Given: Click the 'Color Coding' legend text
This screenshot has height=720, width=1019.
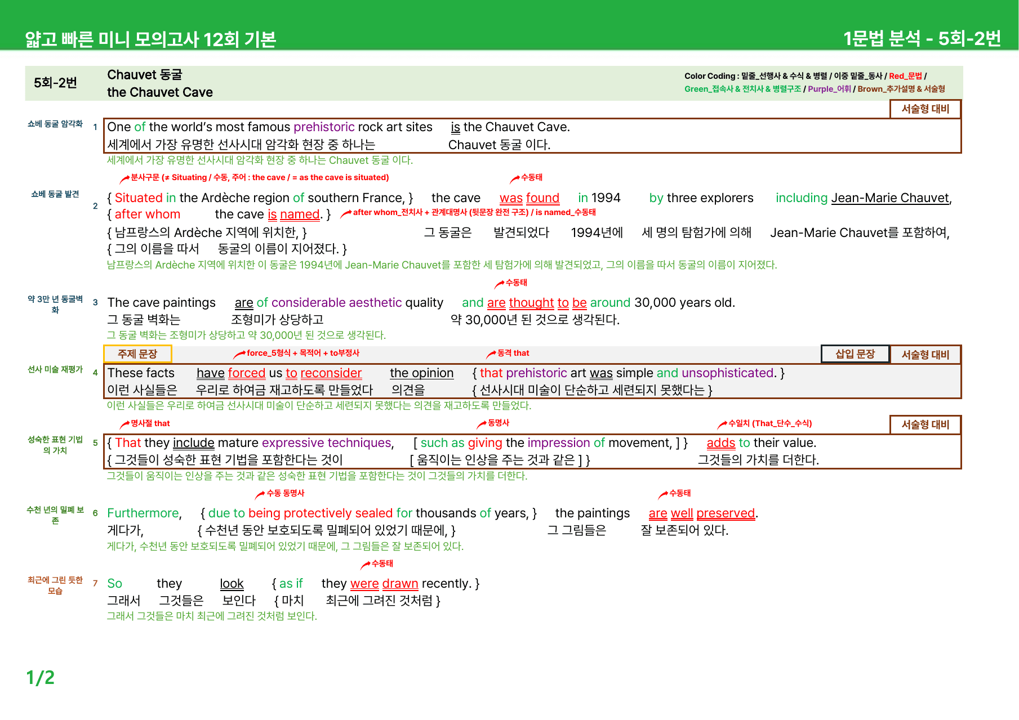Looking at the screenshot, I should (815, 82).
